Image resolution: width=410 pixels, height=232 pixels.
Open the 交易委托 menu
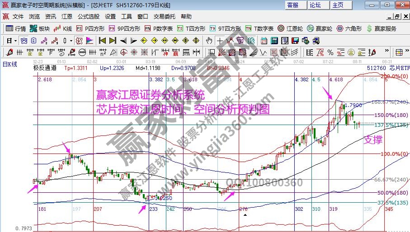click(165, 17)
